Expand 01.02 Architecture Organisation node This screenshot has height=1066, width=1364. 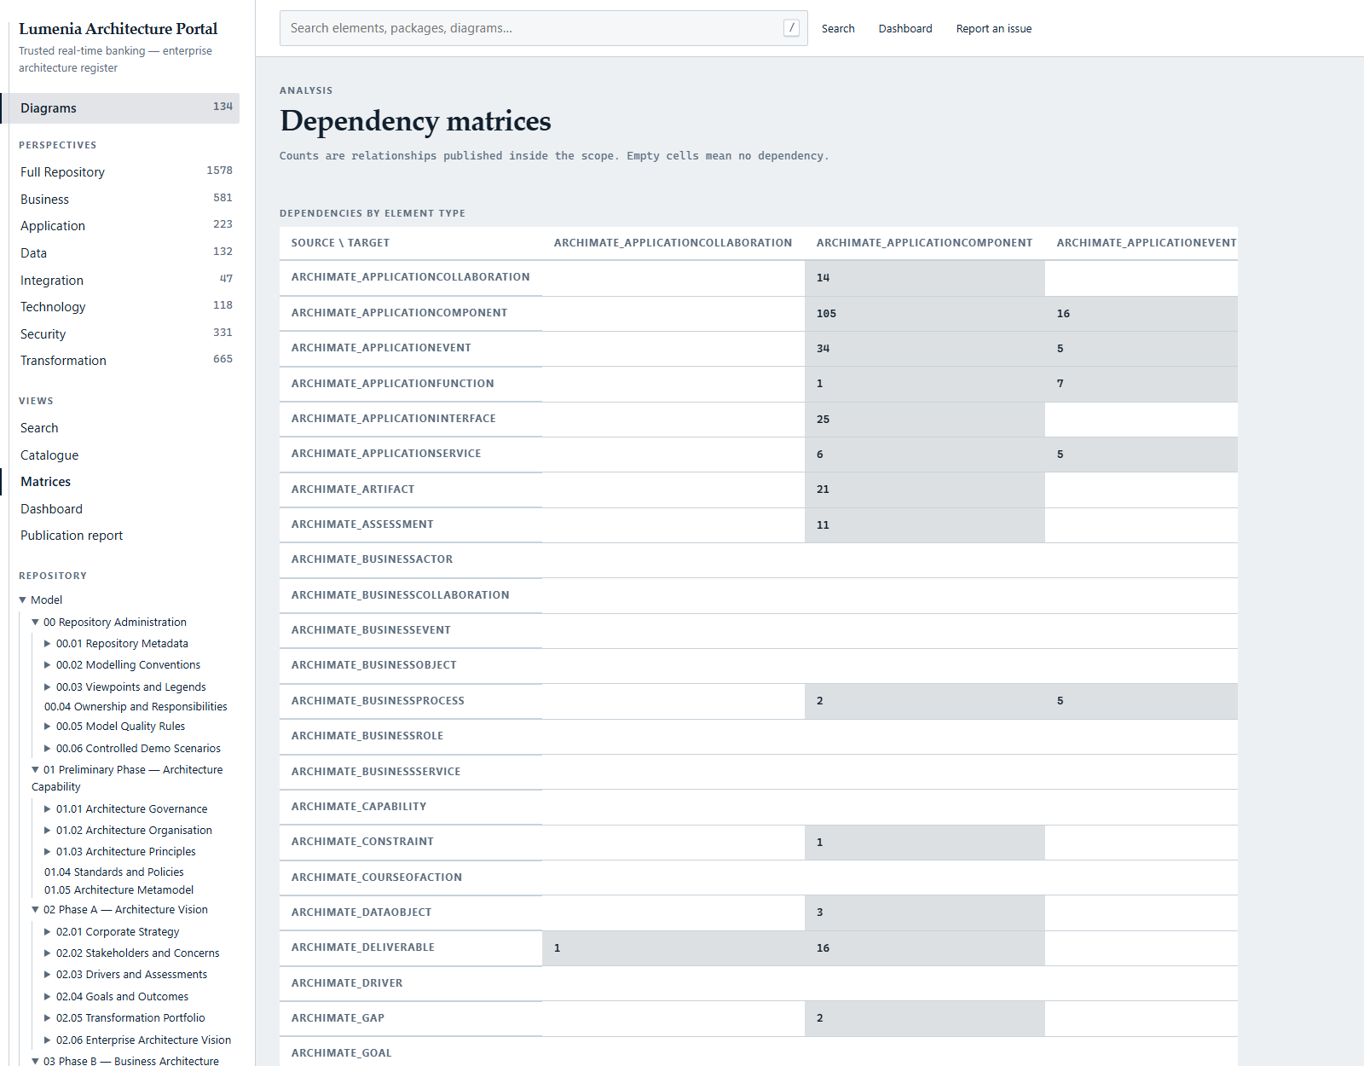48,831
